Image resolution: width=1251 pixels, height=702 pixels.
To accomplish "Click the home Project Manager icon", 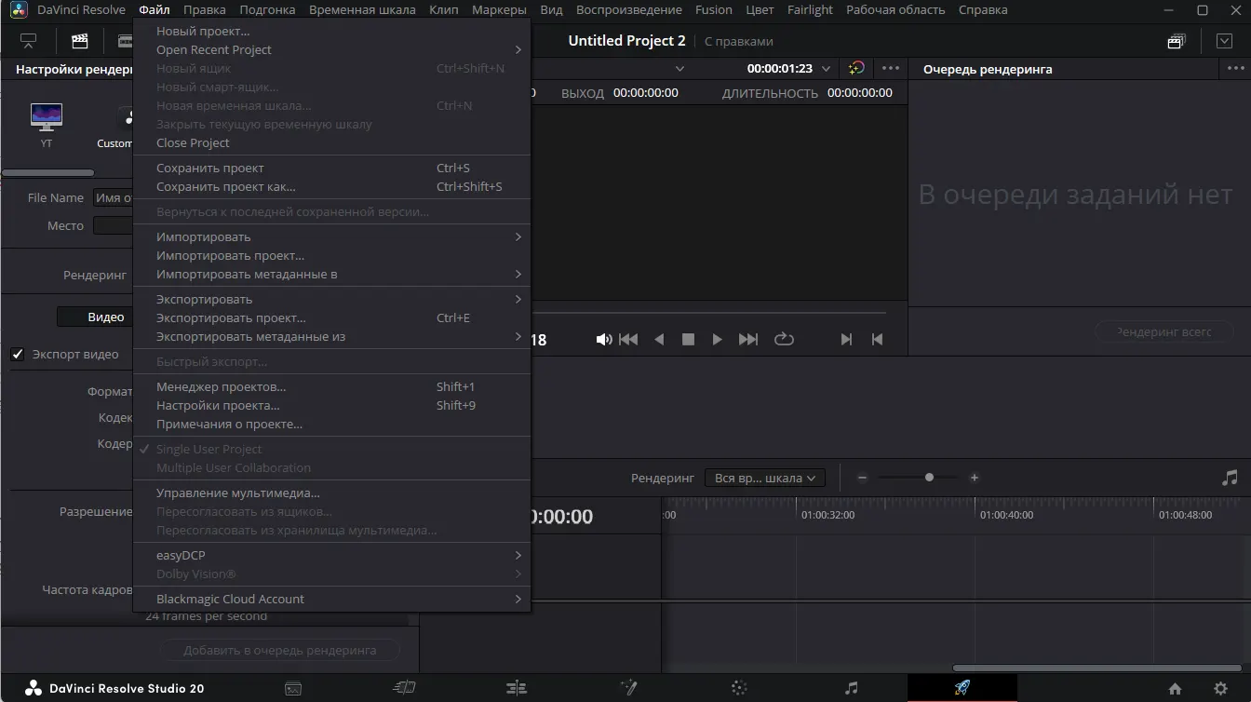I will pos(1175,689).
